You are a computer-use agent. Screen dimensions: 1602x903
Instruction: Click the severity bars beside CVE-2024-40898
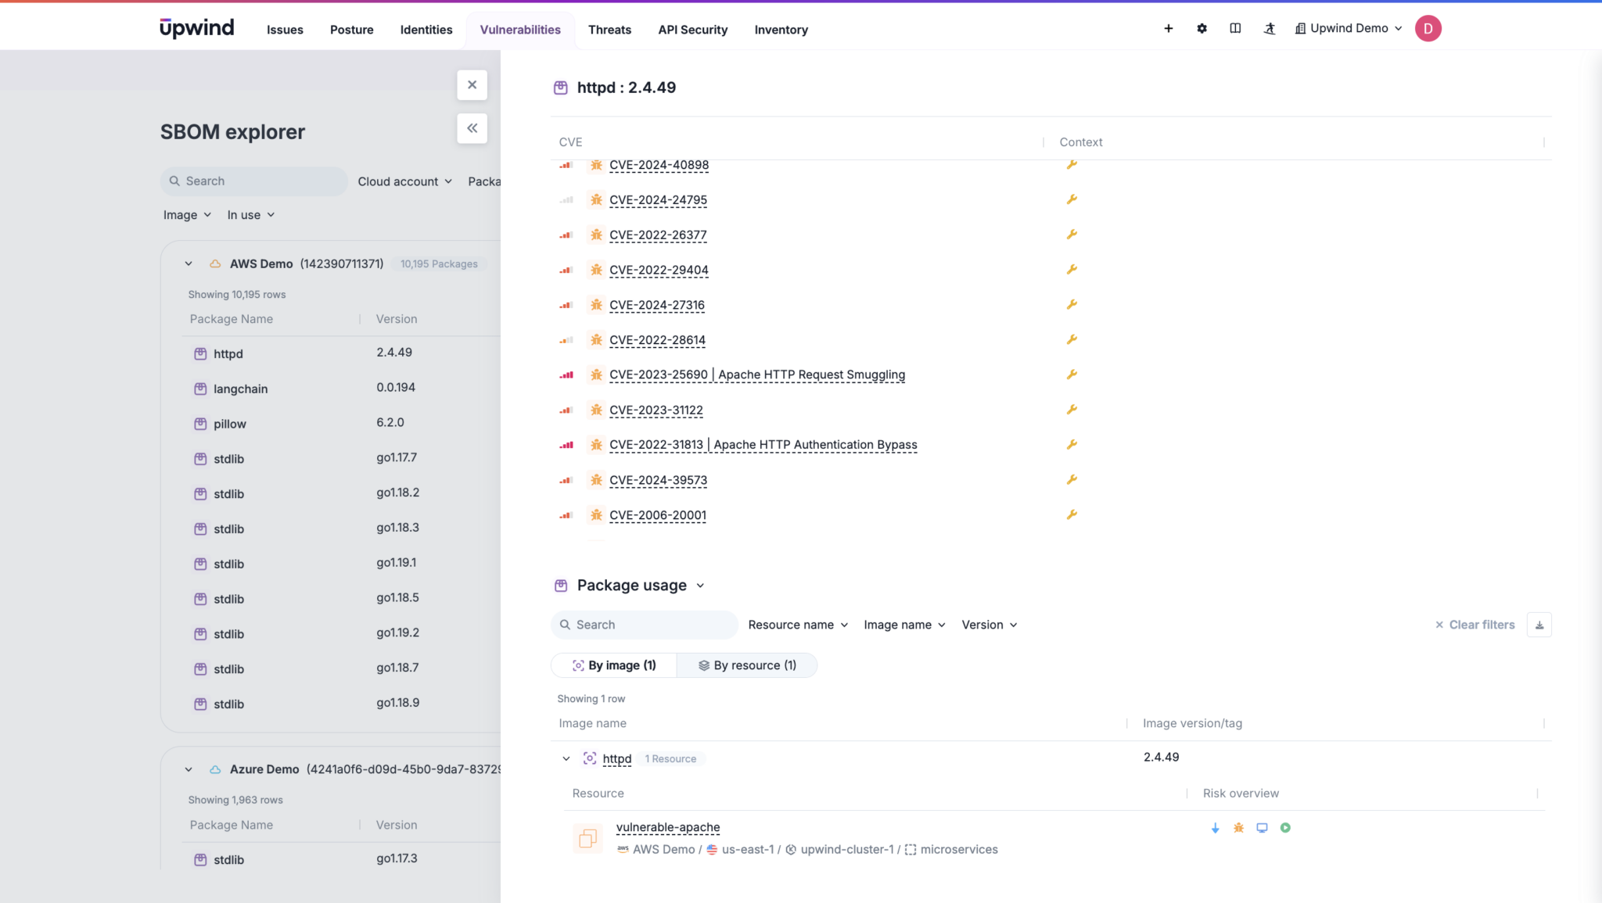coord(566,165)
